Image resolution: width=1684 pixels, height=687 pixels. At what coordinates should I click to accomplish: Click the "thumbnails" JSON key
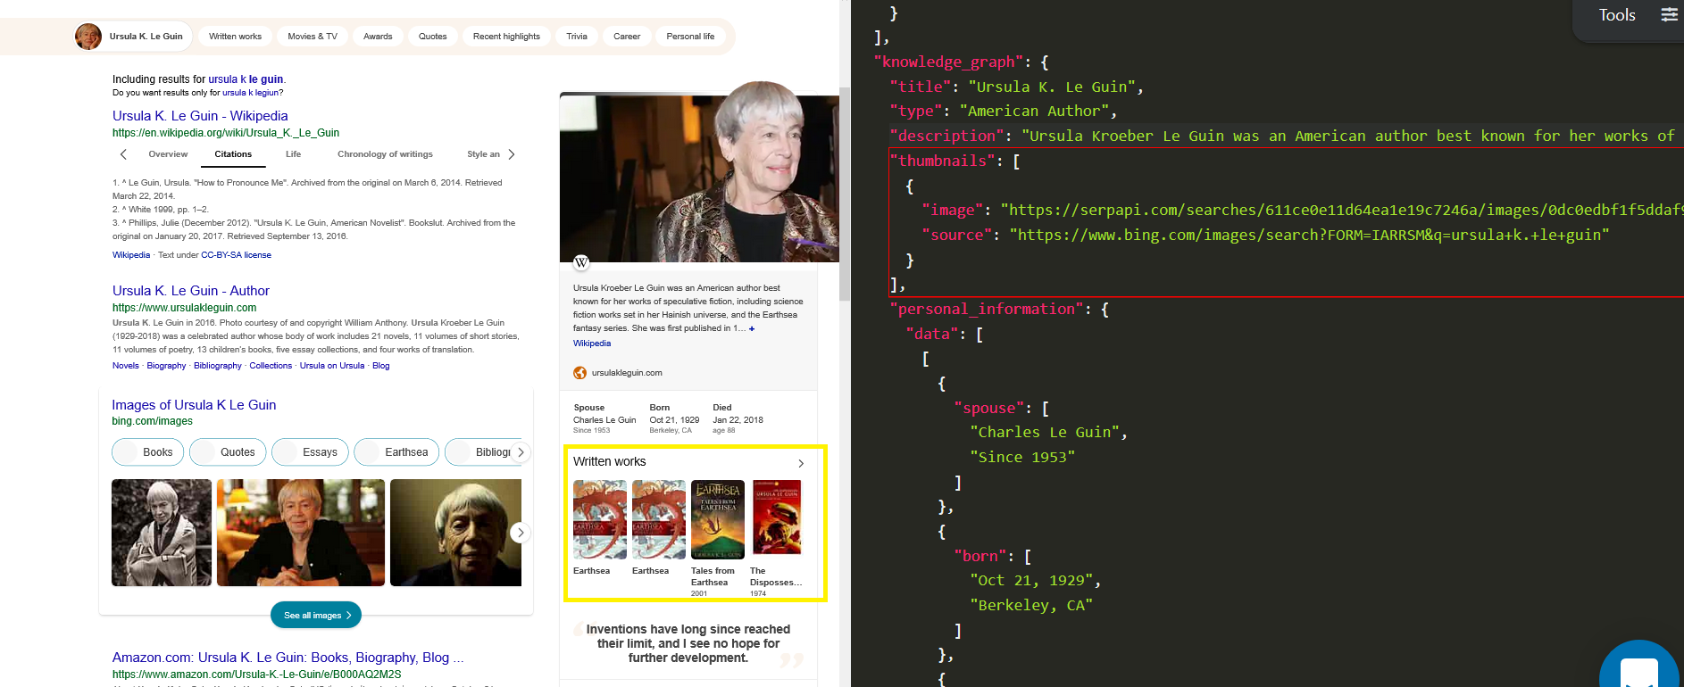click(x=942, y=161)
